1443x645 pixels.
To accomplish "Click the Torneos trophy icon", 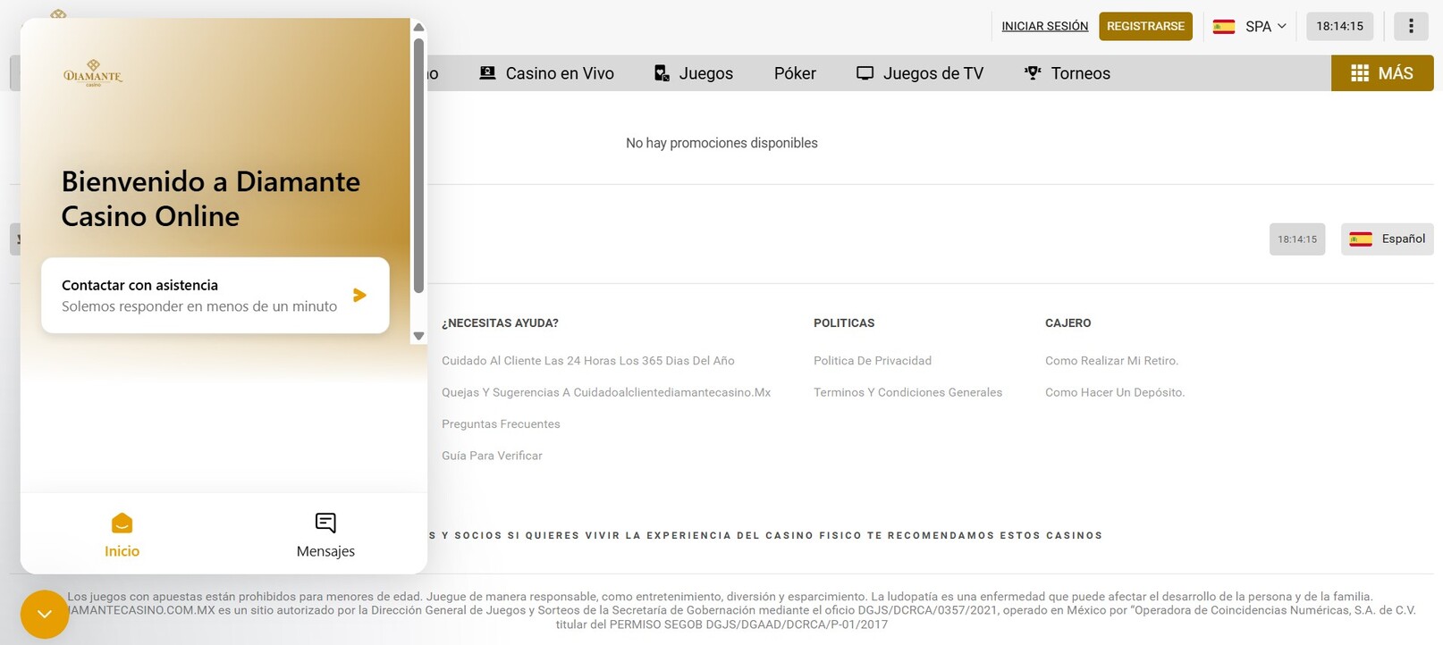I will [1033, 73].
